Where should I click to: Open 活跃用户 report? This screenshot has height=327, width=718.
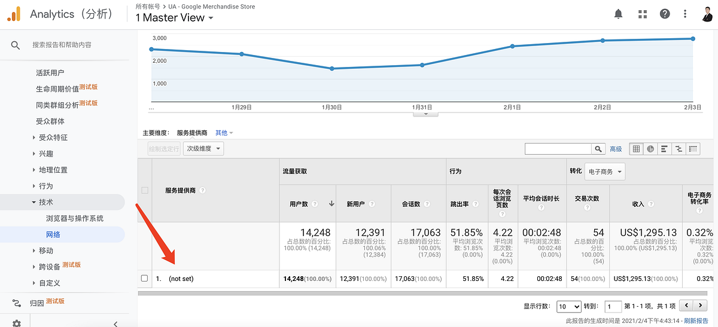coord(50,73)
